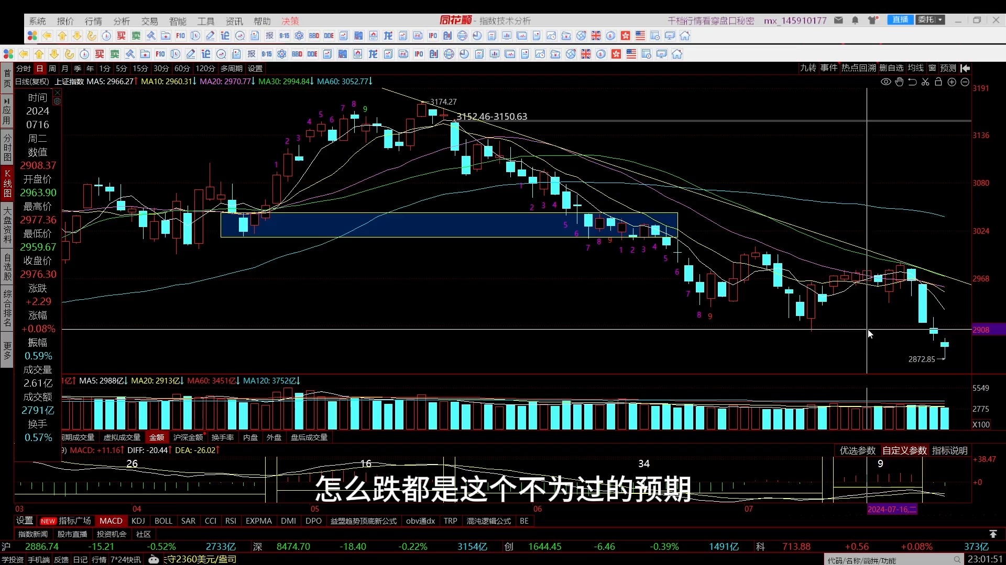Click the down arrow in lower toolbar row
Screen dimensions: 1006x565
[54, 54]
